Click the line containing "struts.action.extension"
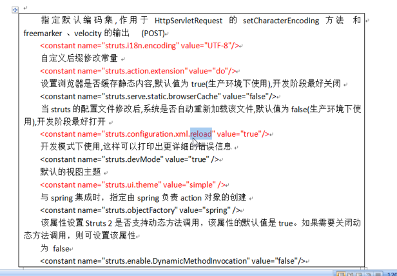The width and height of the screenshot is (397, 276). [x=138, y=71]
